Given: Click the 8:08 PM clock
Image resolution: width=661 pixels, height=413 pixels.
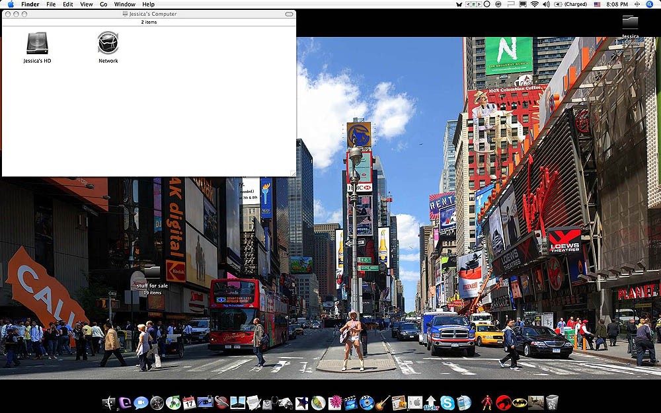Looking at the screenshot, I should 617,4.
